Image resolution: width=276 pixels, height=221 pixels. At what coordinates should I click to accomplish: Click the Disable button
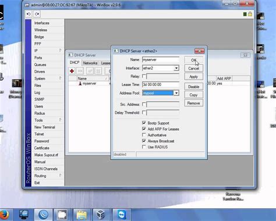tap(194, 87)
